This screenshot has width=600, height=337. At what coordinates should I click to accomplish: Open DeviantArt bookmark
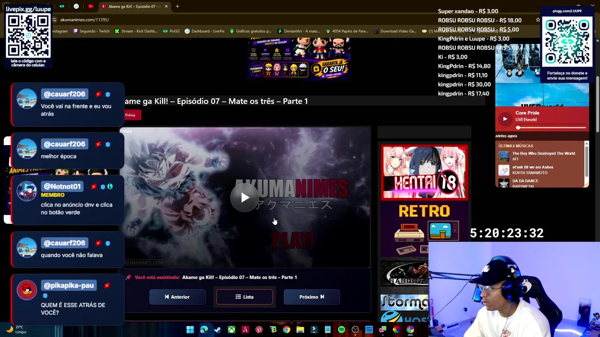(299, 31)
